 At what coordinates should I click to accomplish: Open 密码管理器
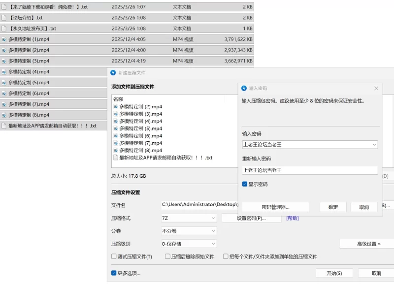(275, 207)
